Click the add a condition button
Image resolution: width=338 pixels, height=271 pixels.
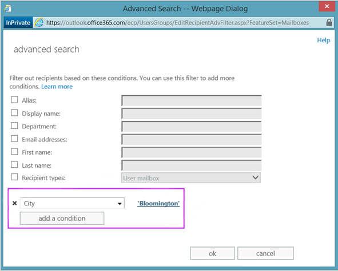click(x=62, y=219)
